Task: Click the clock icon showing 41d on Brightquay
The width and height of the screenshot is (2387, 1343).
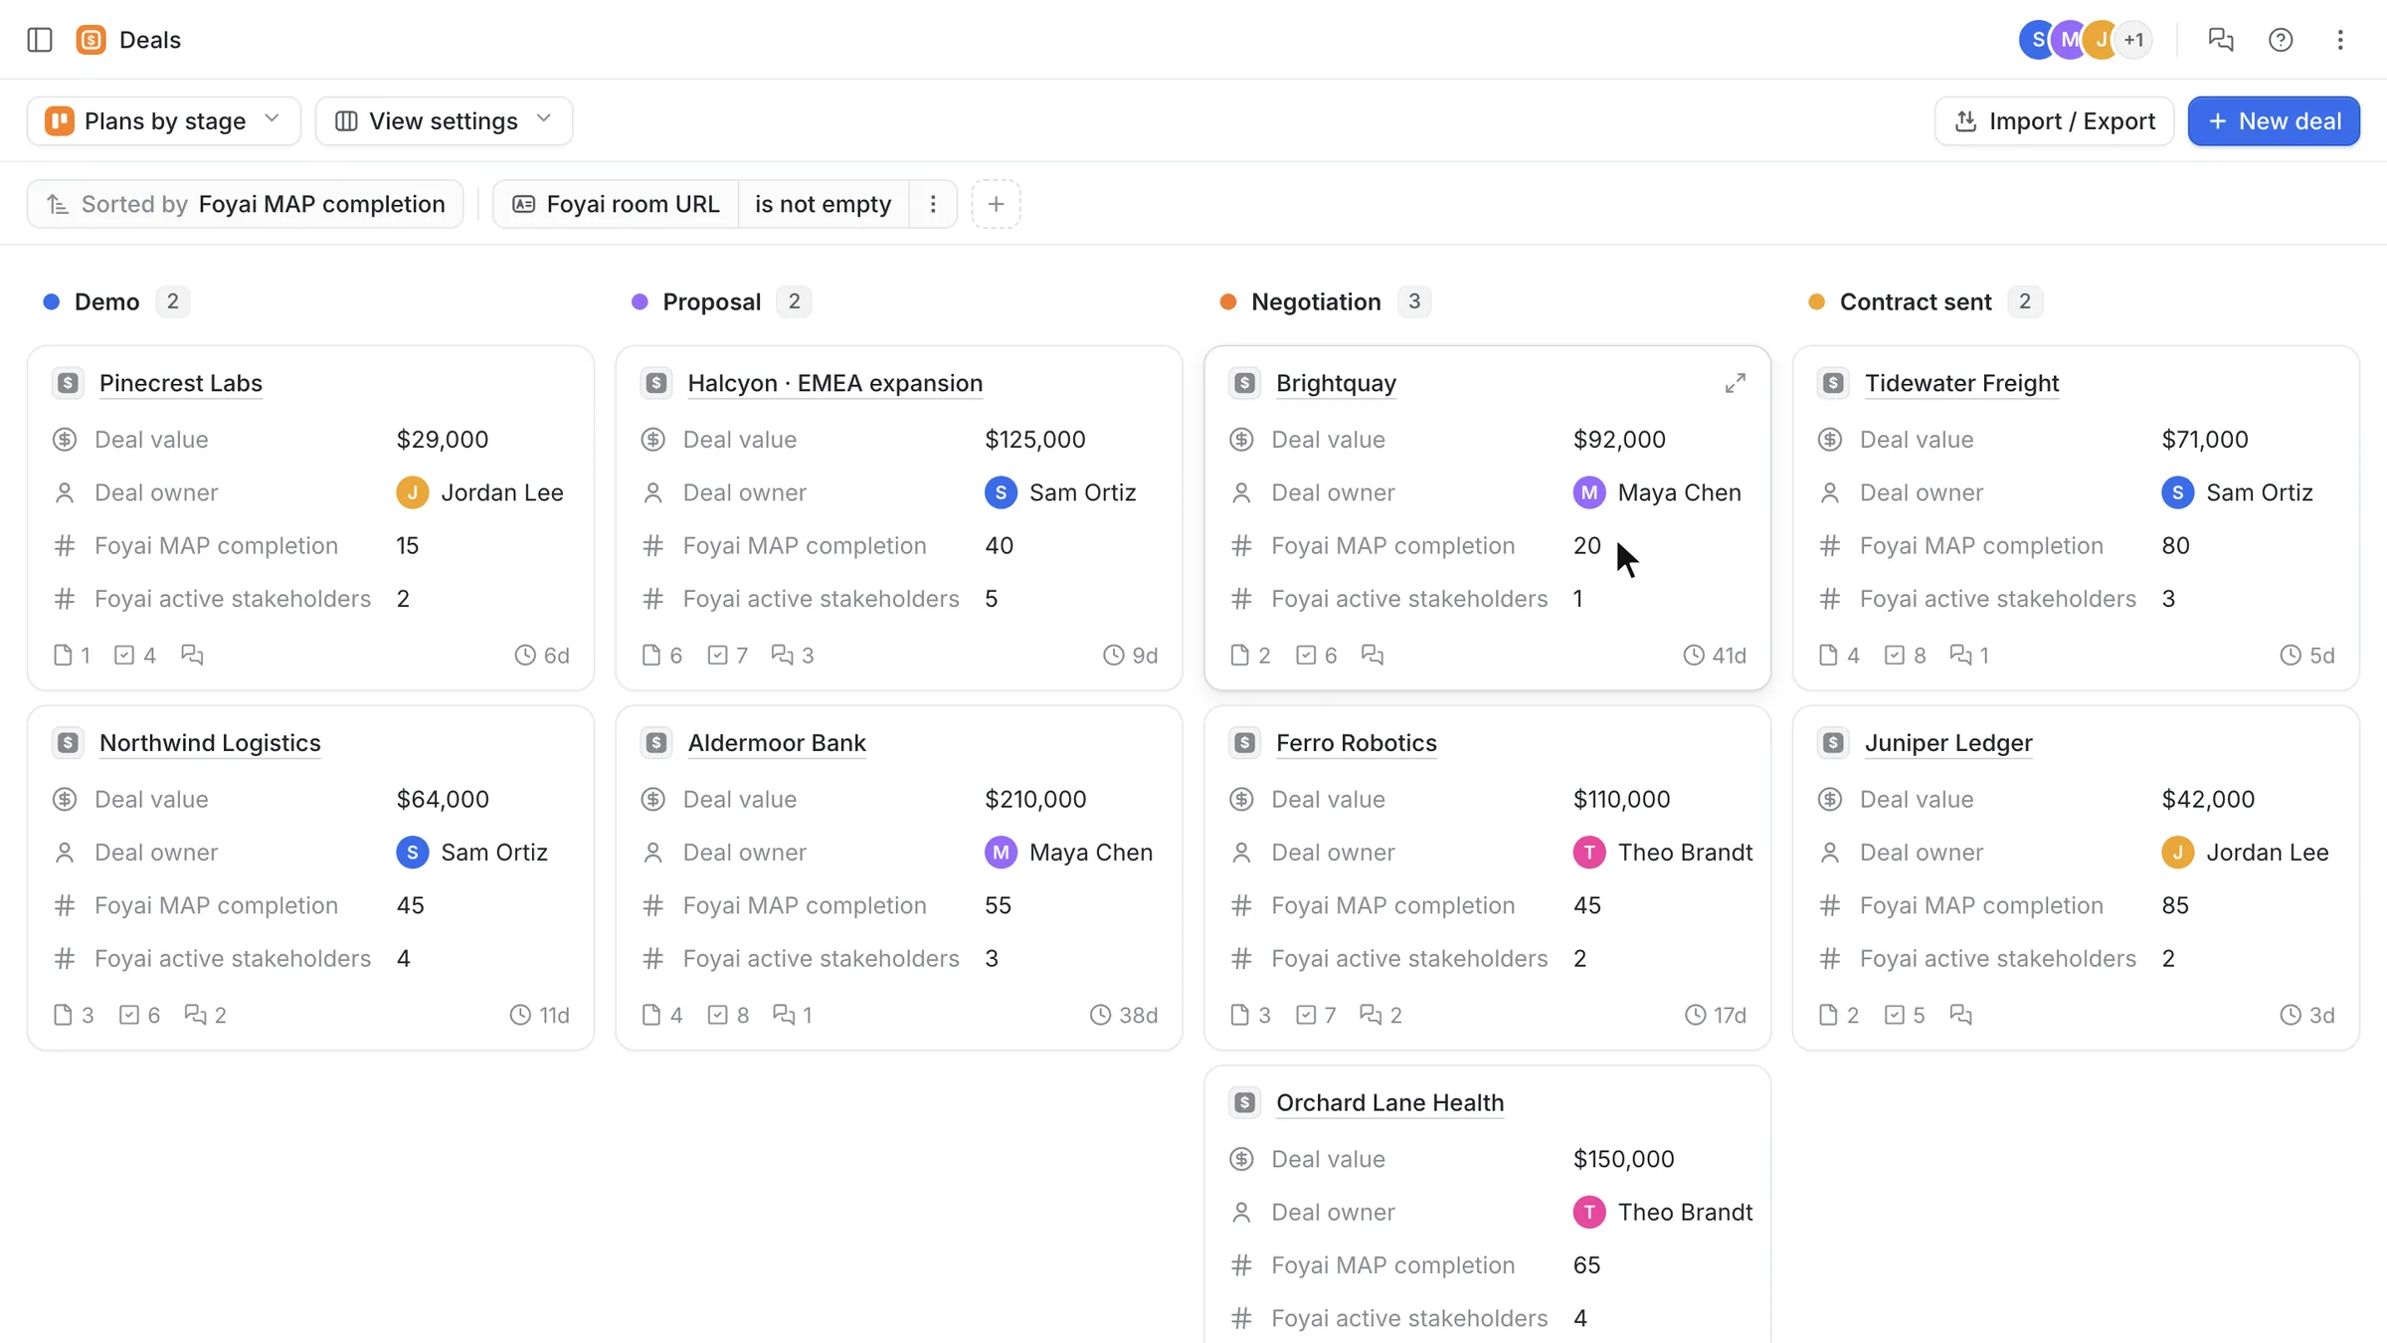Action: (1694, 655)
